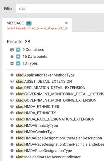
Task: Click dot icon of ulad:HMDAGenderType
Action: point(12,132)
